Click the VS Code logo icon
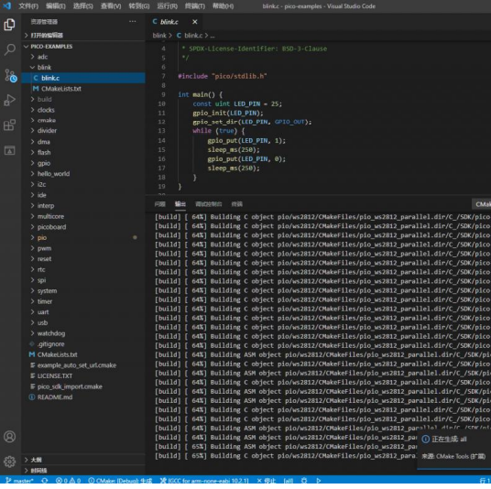Viewport: 491px width, 489px height. coord(6,5)
